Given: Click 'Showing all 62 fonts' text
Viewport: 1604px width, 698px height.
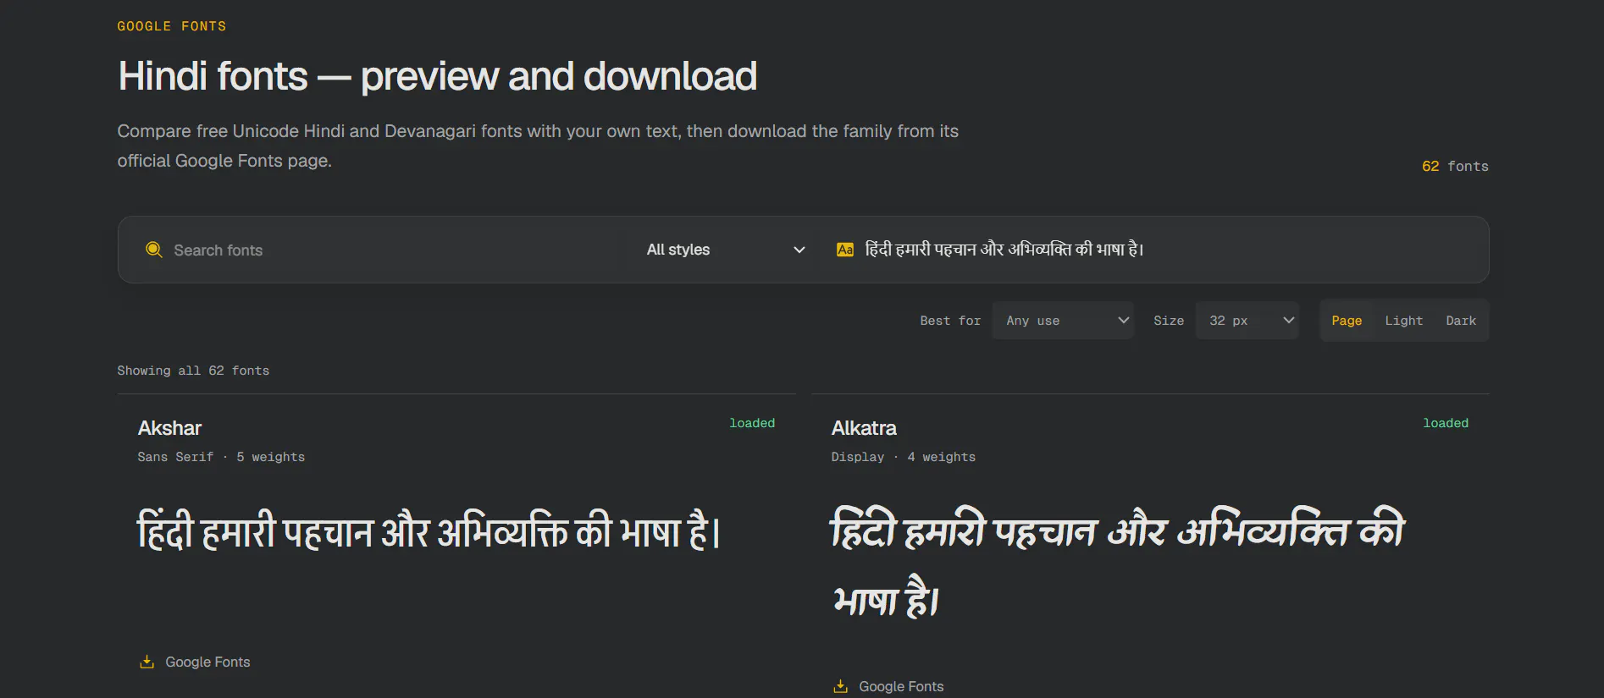Looking at the screenshot, I should (x=193, y=371).
